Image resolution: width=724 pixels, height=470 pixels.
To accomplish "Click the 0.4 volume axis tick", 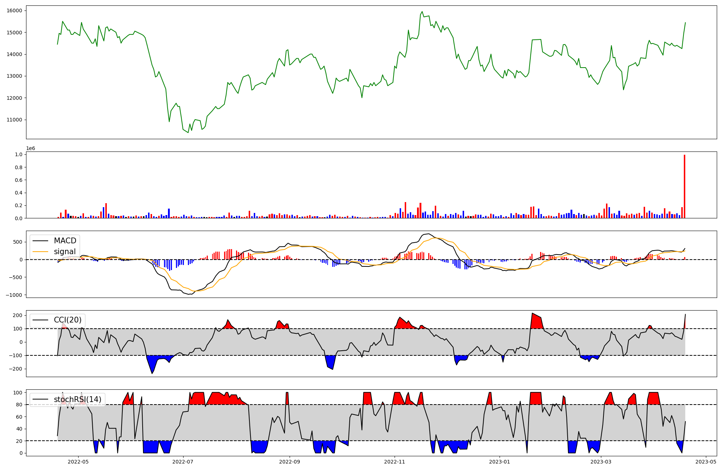I will coord(18,193).
